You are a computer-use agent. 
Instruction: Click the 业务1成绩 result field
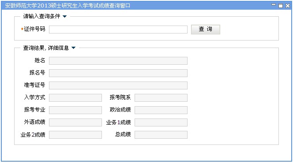pos(161,122)
